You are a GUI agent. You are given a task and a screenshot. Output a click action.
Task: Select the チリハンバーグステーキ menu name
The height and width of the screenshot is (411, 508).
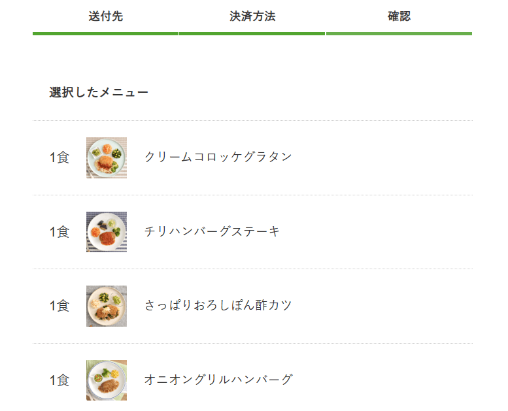[212, 231]
